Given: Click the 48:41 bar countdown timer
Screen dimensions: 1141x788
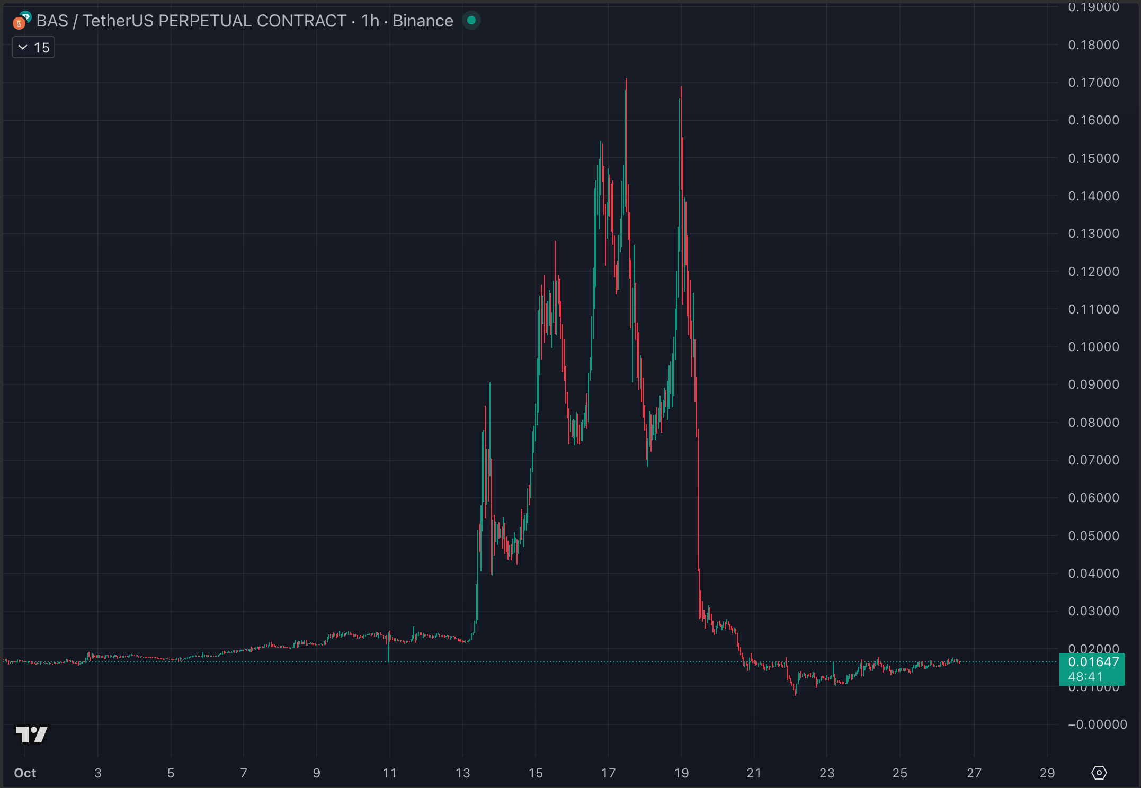Looking at the screenshot, I should pos(1085,677).
